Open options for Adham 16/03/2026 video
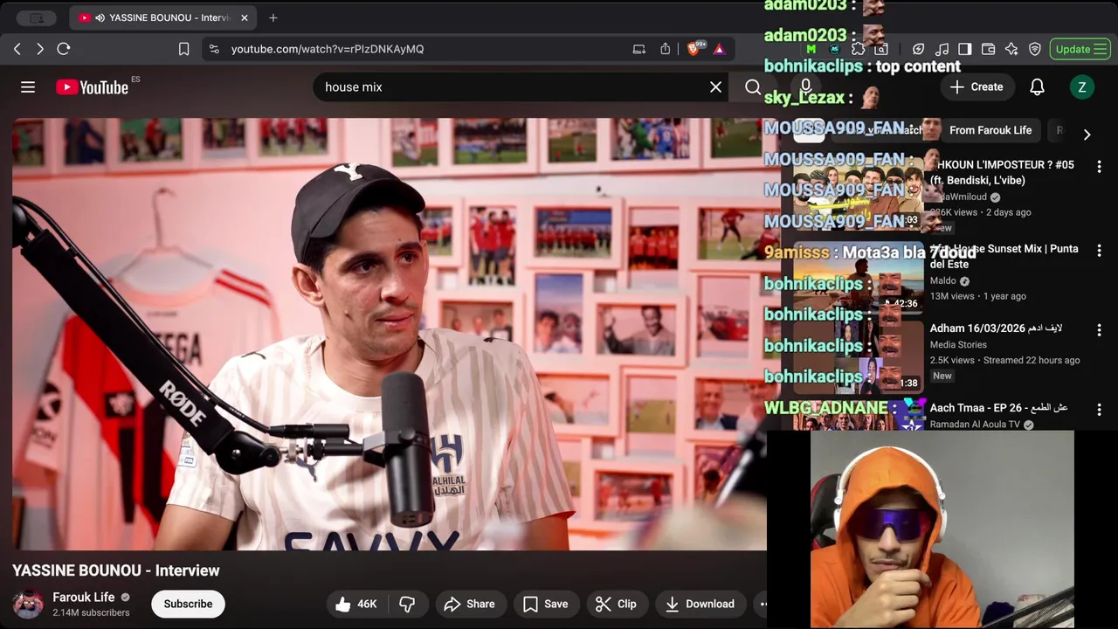Image resolution: width=1118 pixels, height=629 pixels. coord(1099,330)
